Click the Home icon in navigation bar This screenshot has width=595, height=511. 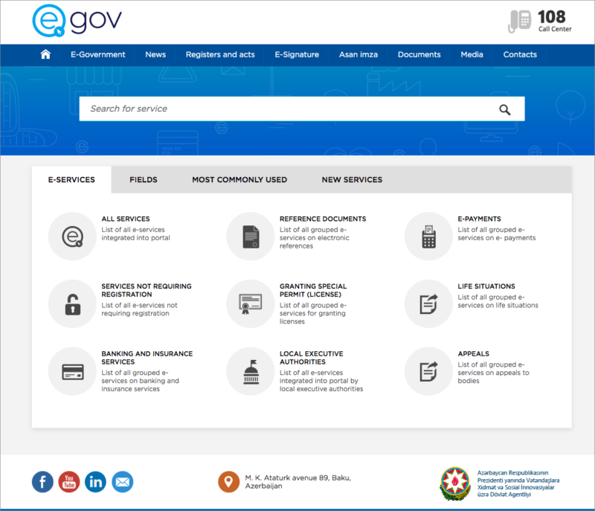[x=45, y=54]
